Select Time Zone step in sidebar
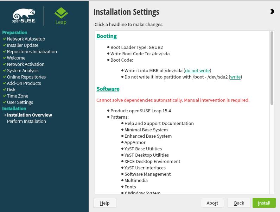Screen dimensions: 280x212 pos(18,96)
